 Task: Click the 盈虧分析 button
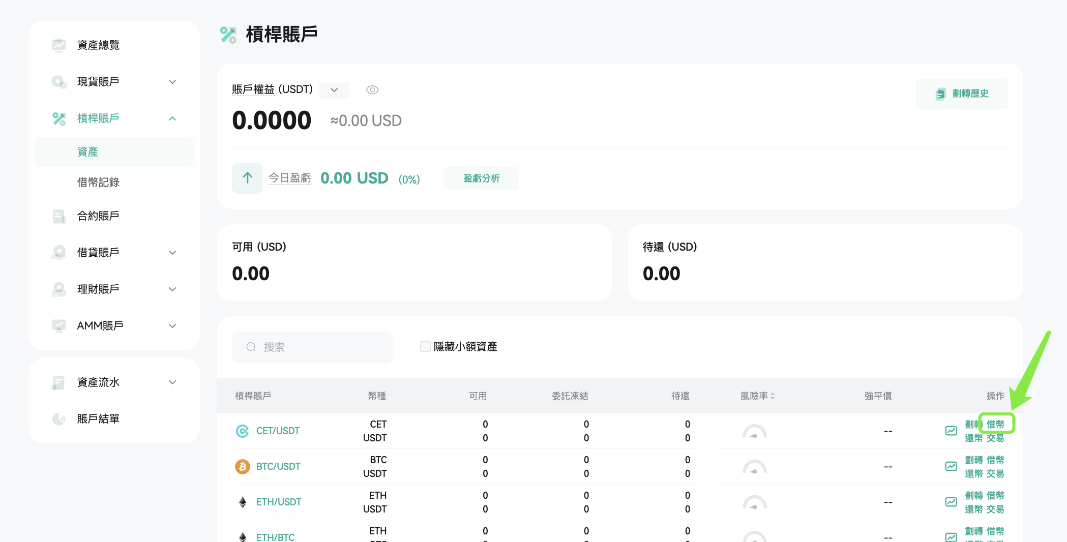coord(481,178)
